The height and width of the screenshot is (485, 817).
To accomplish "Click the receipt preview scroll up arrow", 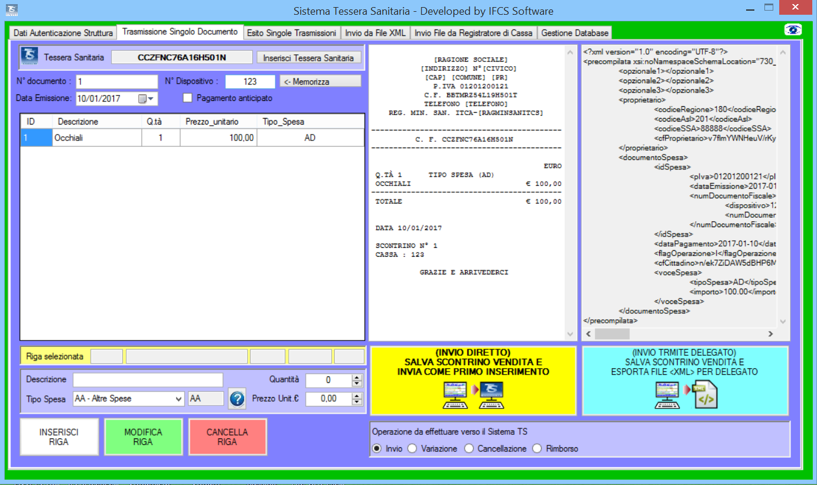I will [571, 53].
